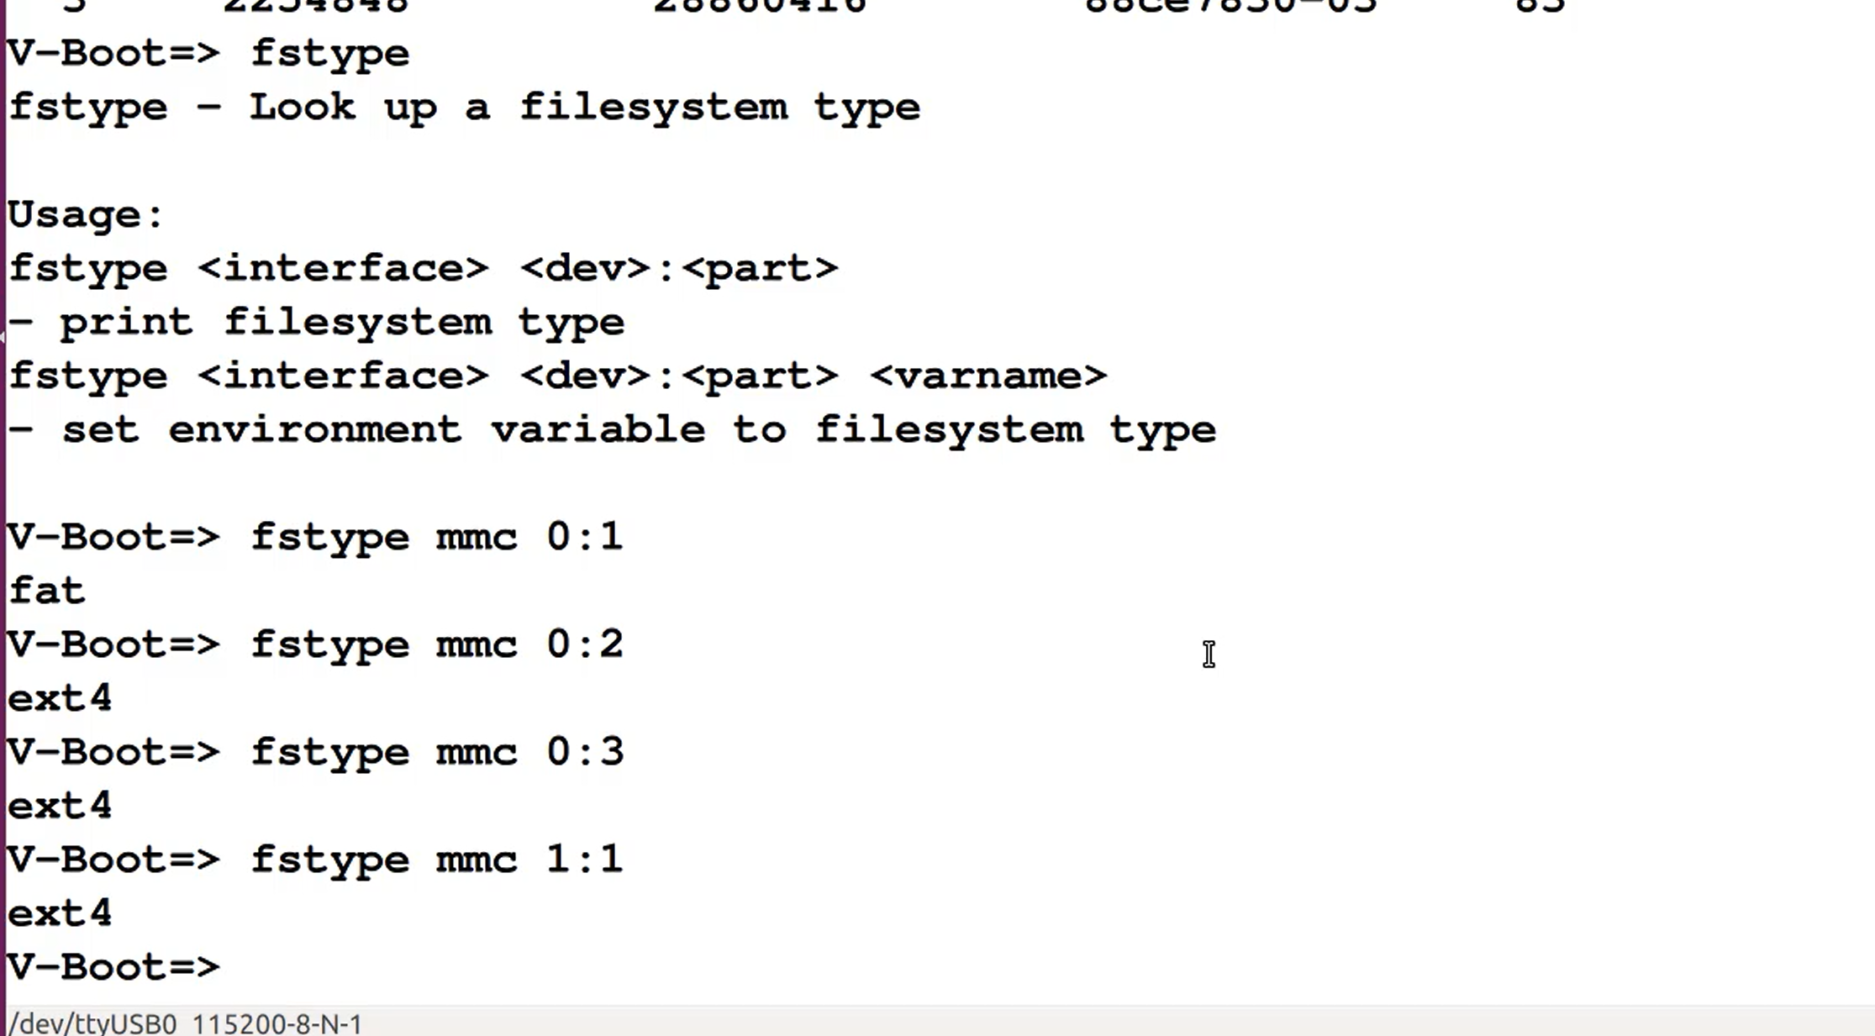Viewport: 1875px width, 1036px height.
Task: Click the 115200-8-N-1 serial settings in status bar
Action: [x=277, y=1023]
